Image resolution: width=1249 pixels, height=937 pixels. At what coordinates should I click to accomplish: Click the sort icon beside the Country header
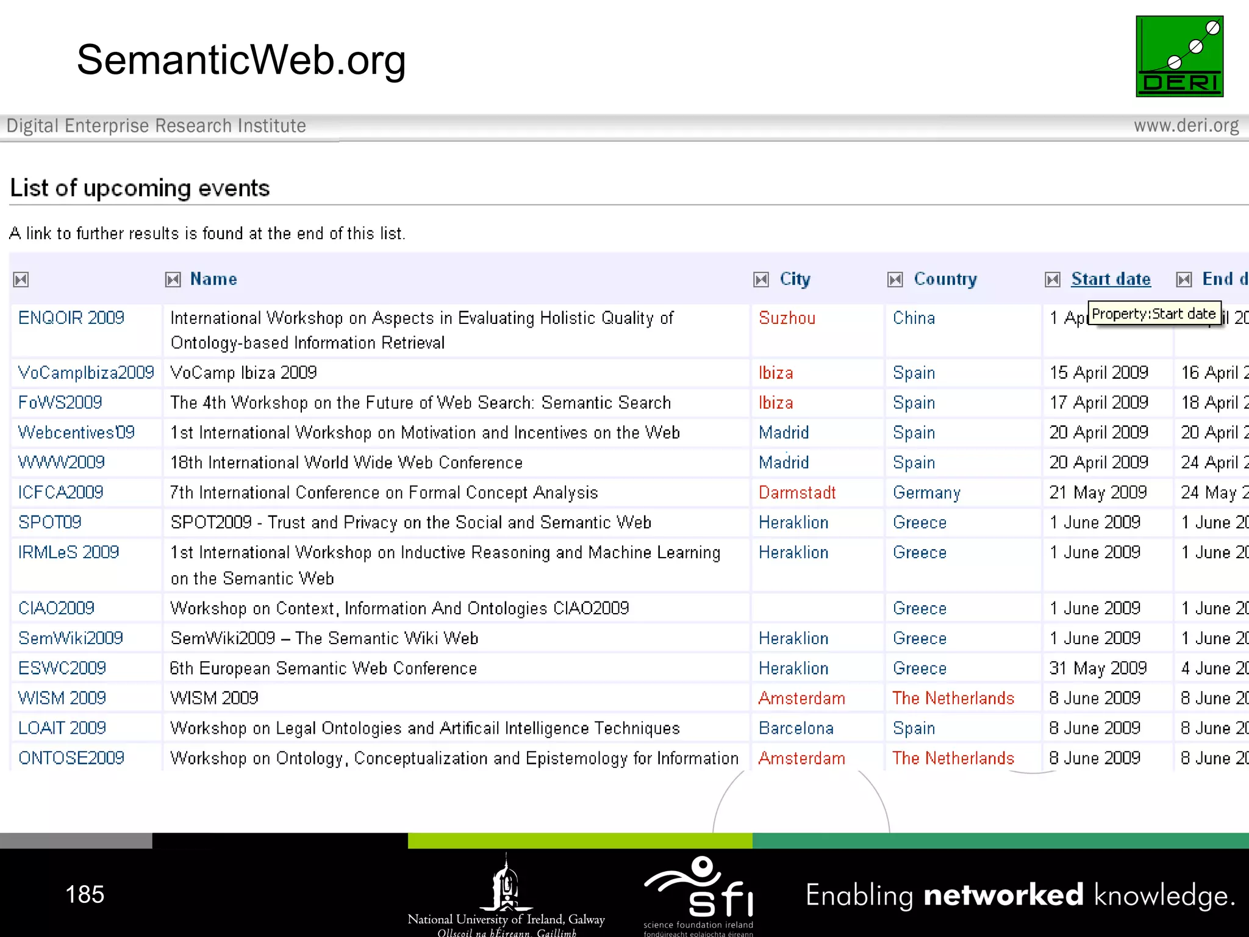tap(895, 279)
